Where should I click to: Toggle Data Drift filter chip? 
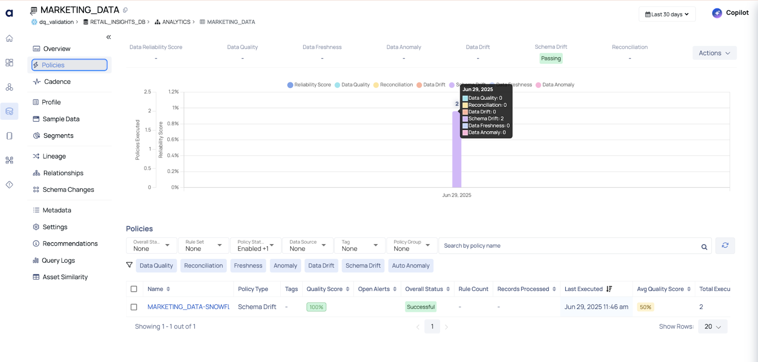pos(321,265)
